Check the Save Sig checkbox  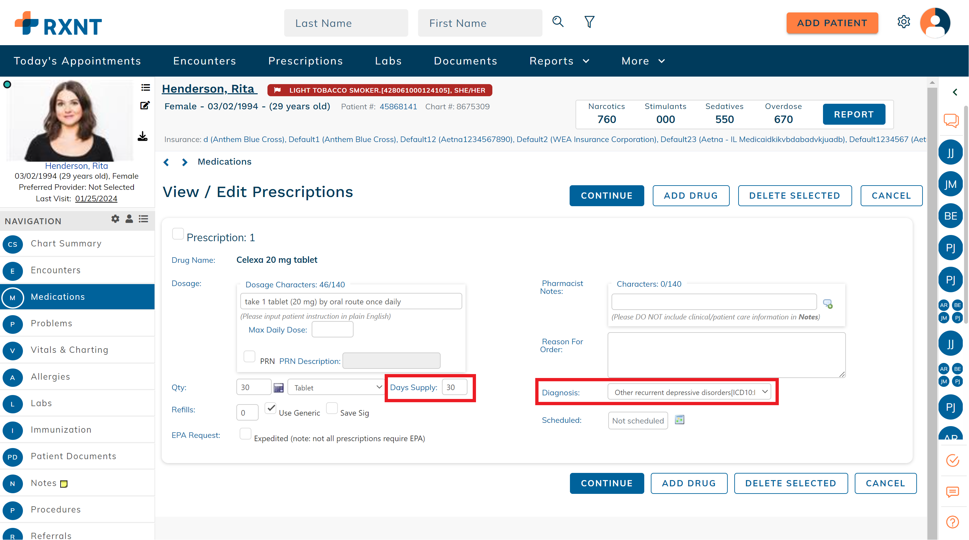pos(331,409)
